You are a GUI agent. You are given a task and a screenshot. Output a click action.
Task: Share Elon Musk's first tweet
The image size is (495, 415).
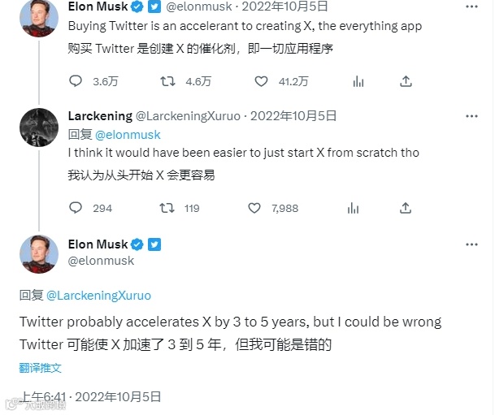[407, 81]
